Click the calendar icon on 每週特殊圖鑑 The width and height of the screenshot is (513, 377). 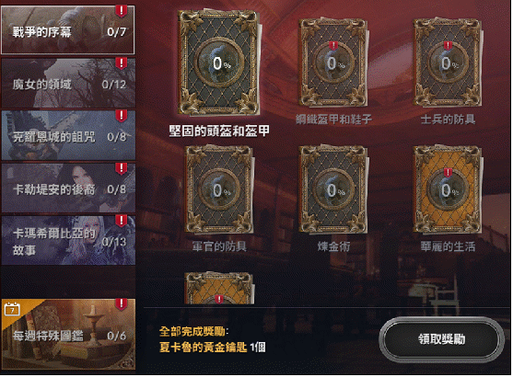[12, 309]
